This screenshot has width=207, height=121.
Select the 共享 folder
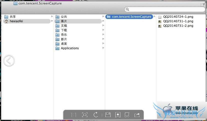point(27,17)
